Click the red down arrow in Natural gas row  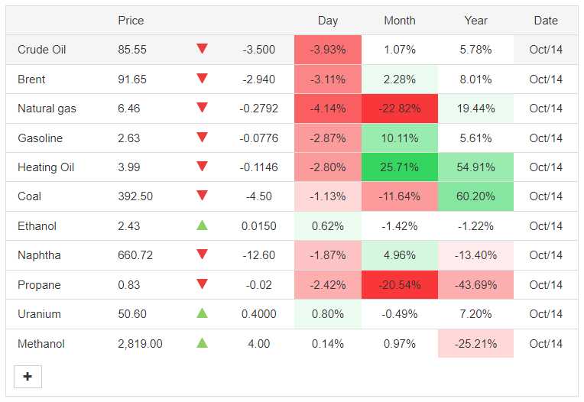pyautogui.click(x=202, y=108)
